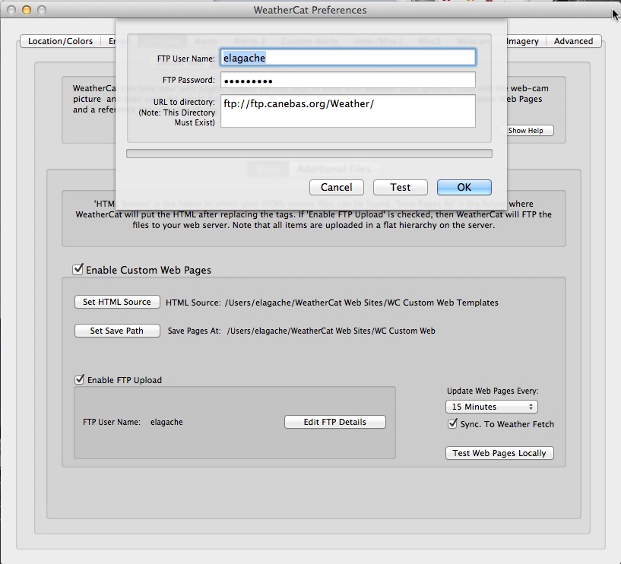Click the FTP User Name field
621x564 pixels.
pos(347,58)
